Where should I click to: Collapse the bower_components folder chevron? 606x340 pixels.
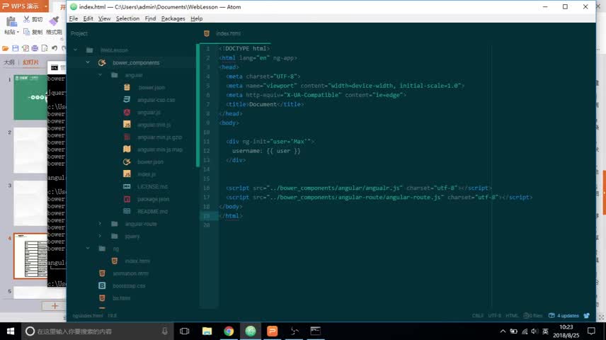(x=88, y=62)
